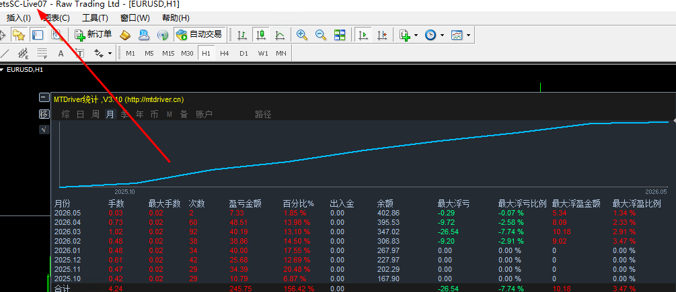Click the 盈亏金额 column header

[246, 204]
